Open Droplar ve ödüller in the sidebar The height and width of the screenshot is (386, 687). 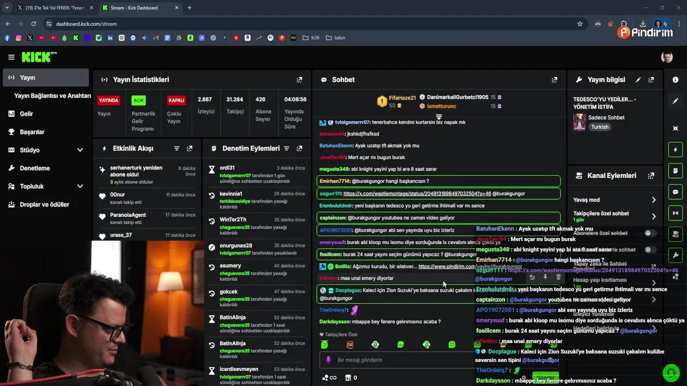tap(45, 205)
